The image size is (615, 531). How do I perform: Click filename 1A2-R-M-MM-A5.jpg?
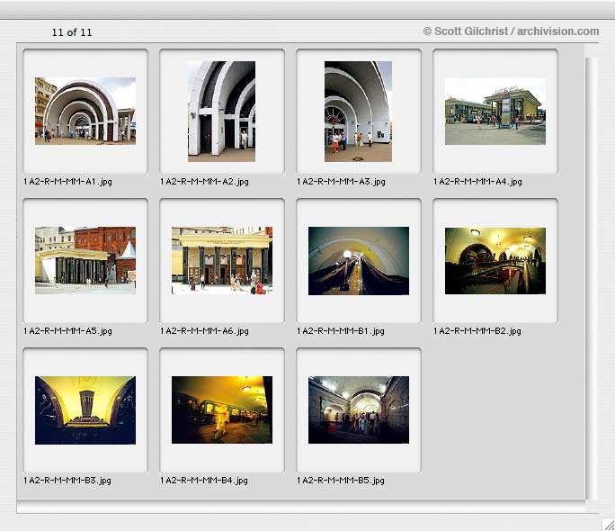click(67, 331)
